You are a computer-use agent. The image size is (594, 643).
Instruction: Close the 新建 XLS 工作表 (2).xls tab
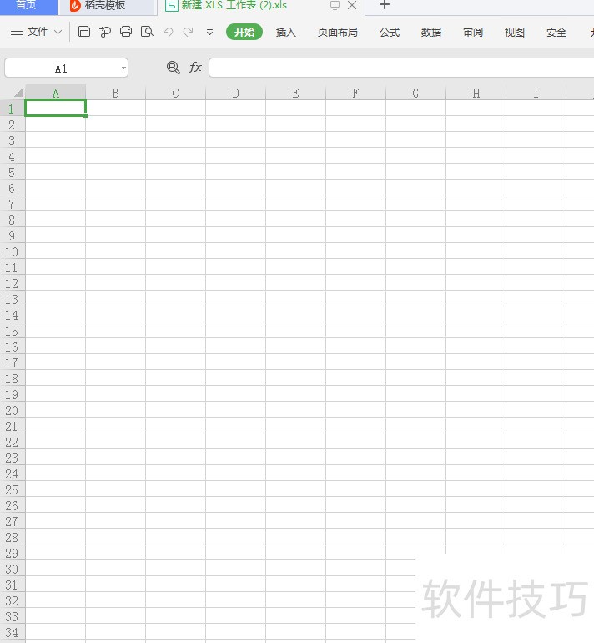[x=352, y=5]
